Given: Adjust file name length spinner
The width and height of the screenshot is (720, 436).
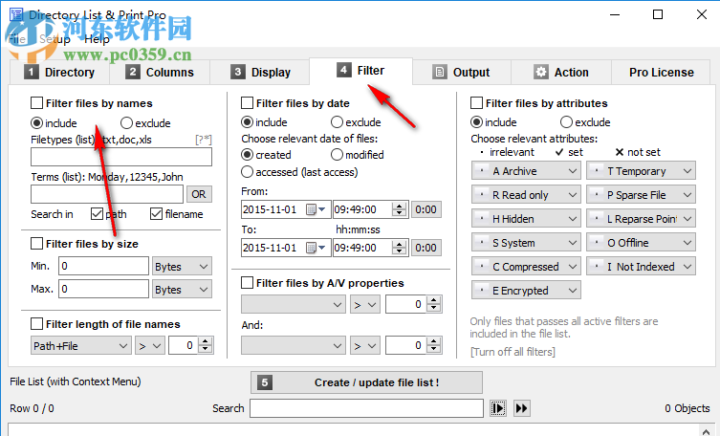Looking at the screenshot, I should coord(206,345).
